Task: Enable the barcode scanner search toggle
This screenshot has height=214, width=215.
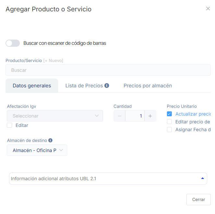Action: coord(13,43)
